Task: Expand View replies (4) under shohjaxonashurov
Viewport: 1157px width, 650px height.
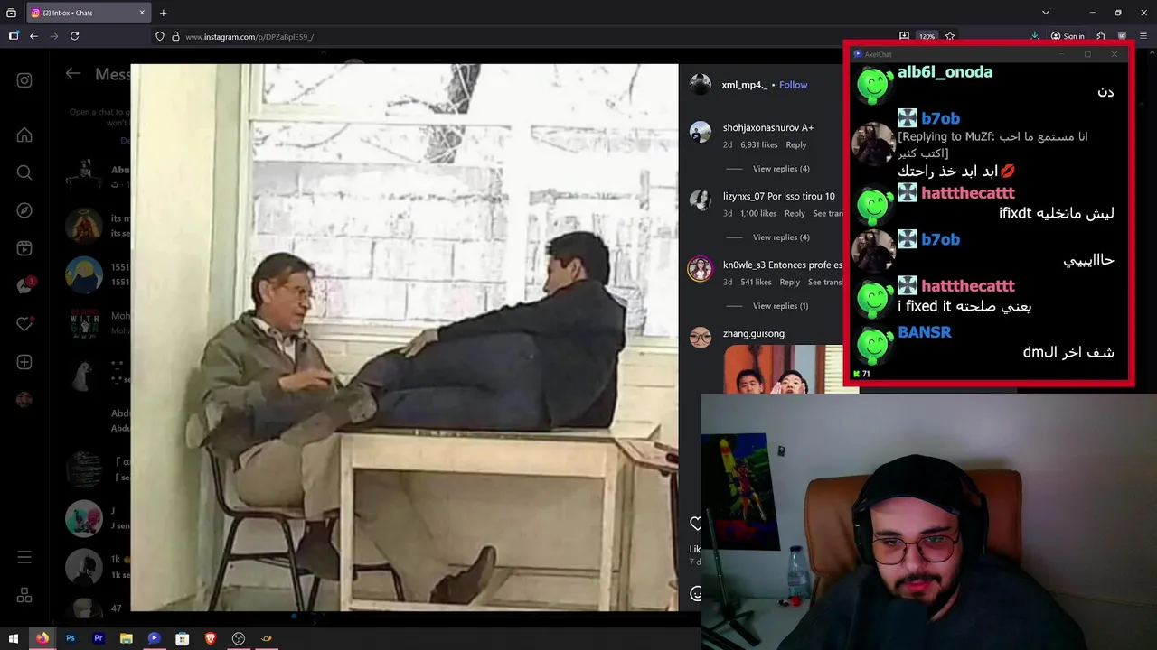Action: pyautogui.click(x=781, y=169)
